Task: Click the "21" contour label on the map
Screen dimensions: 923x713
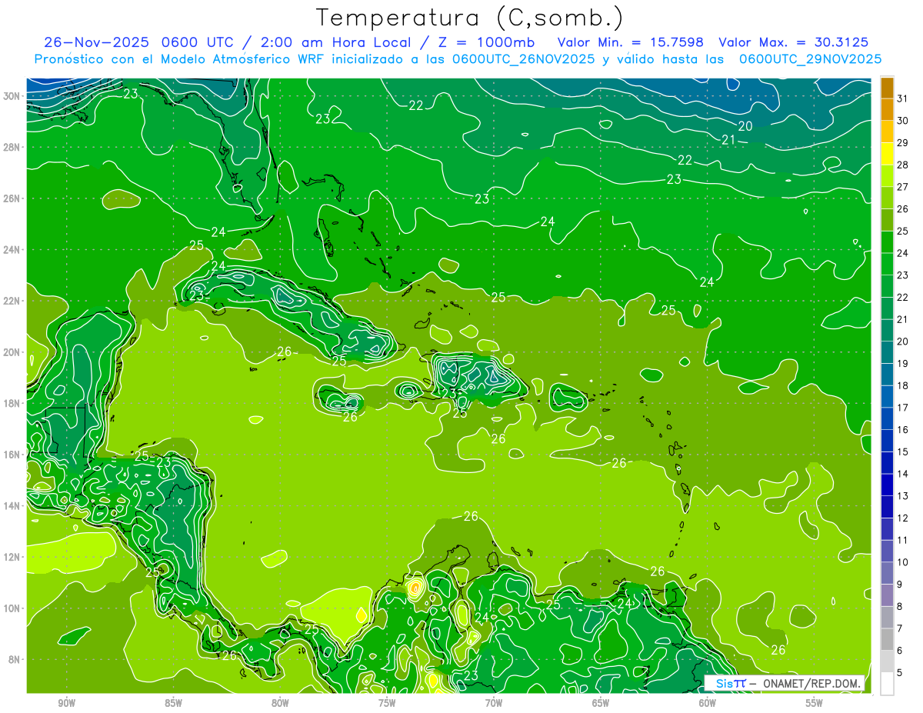Action: click(729, 139)
